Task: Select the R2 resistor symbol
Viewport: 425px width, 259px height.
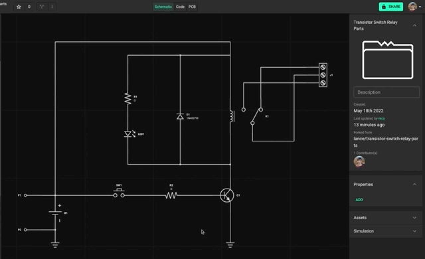Action: pos(171,195)
